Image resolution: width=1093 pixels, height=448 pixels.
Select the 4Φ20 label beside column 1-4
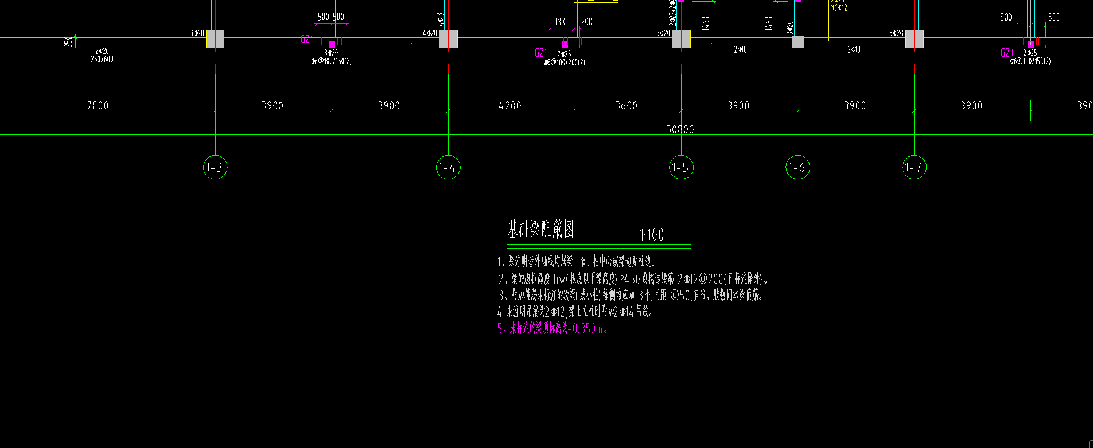(x=430, y=33)
